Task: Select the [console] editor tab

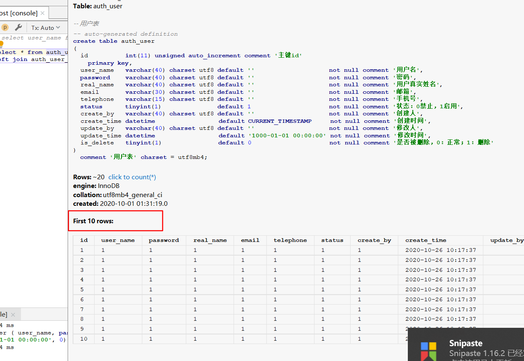Action: pyautogui.click(x=24, y=13)
